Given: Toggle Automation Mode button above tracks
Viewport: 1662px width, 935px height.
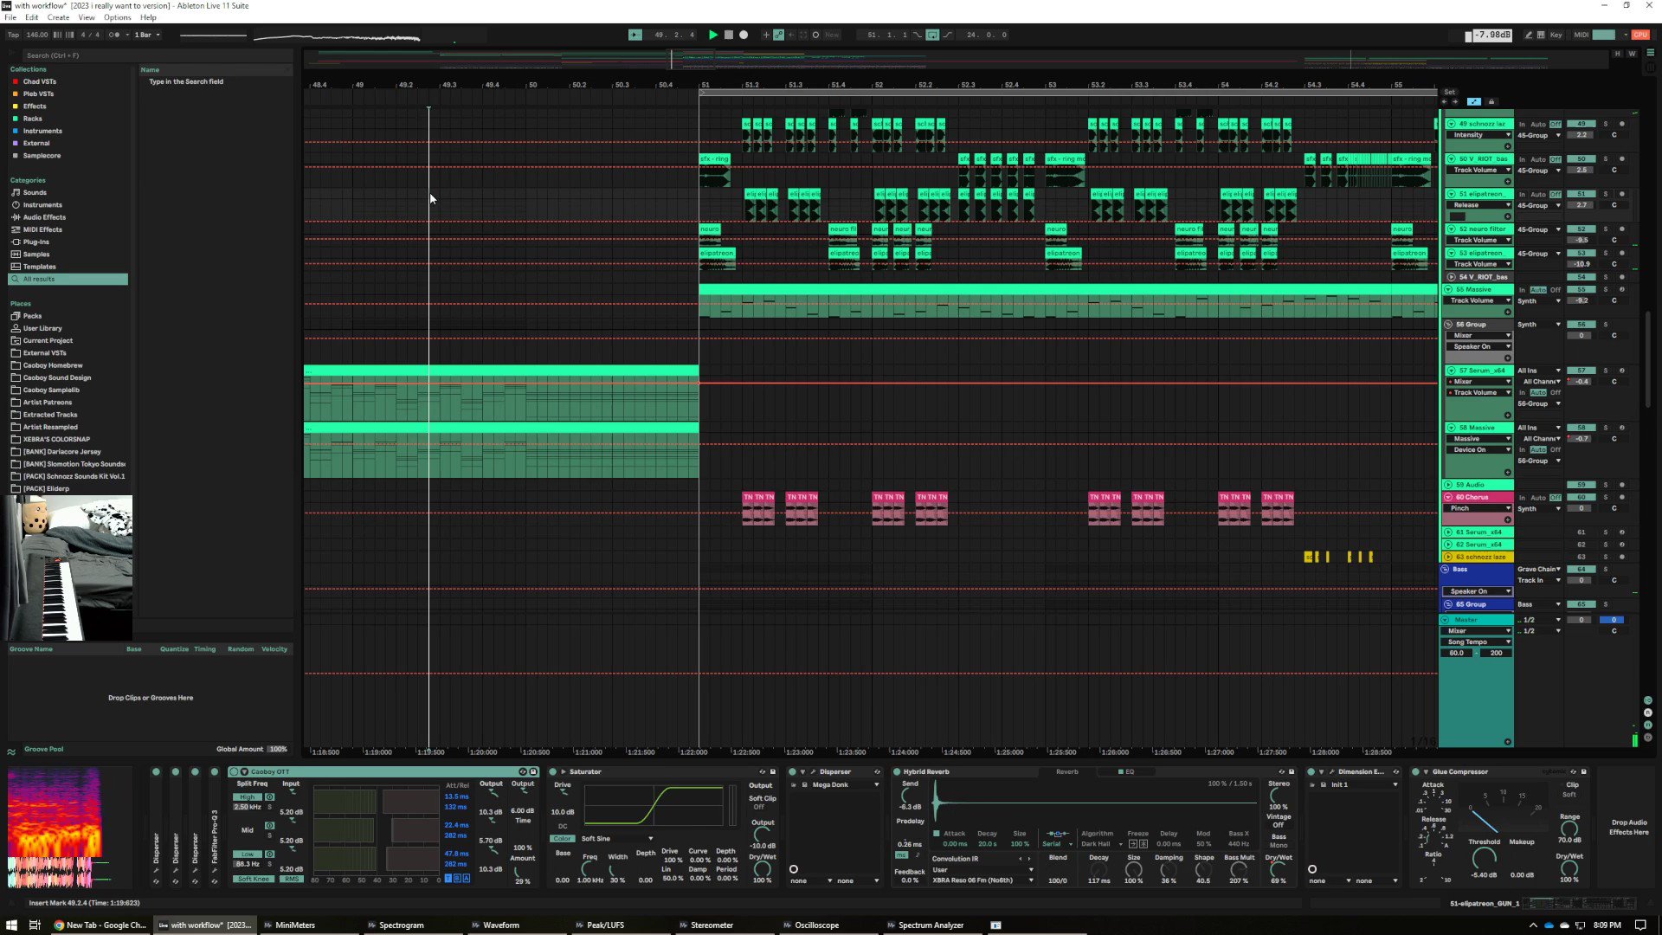Looking at the screenshot, I should 1474,101.
